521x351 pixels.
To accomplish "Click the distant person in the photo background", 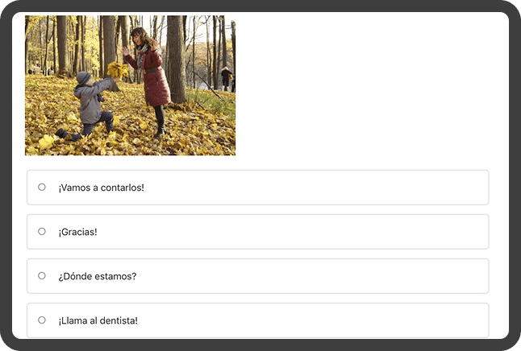I will pyautogui.click(x=227, y=77).
